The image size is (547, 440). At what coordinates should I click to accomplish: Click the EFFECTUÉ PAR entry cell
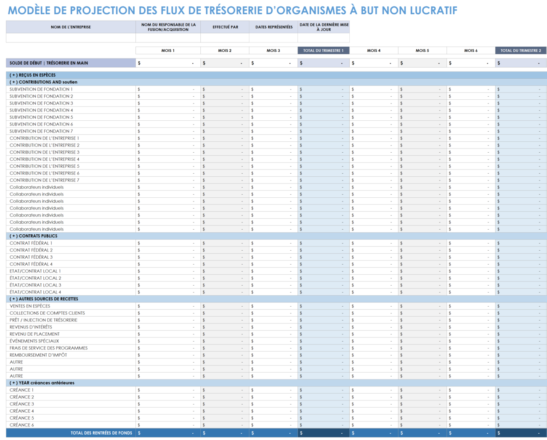[225, 38]
